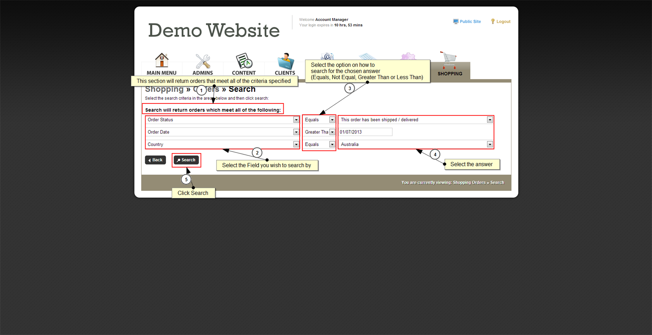
Task: Expand the Order Status field dropdown
Action: coord(296,120)
